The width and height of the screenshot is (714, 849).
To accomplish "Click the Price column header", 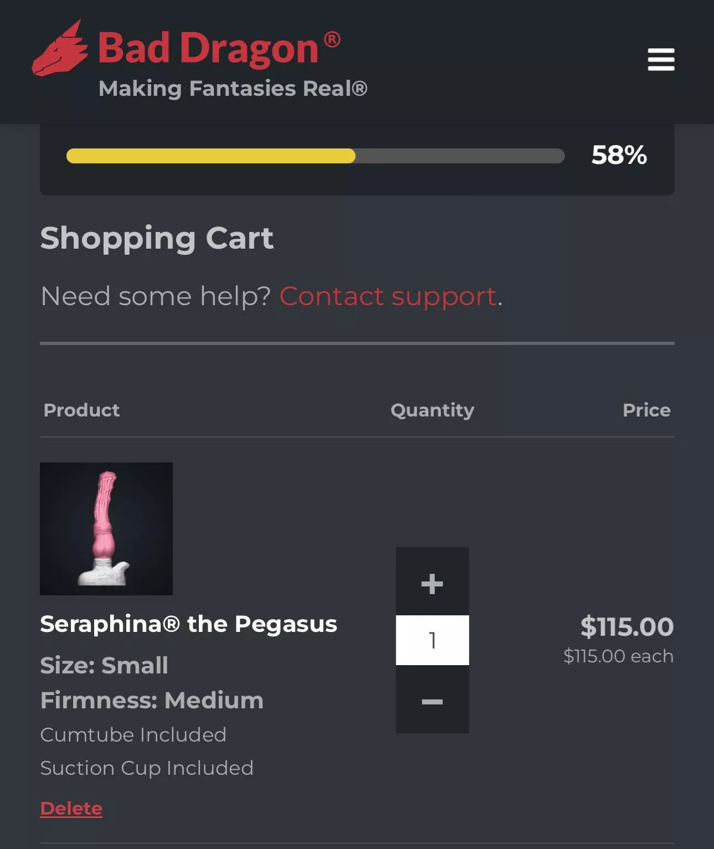I will click(646, 410).
